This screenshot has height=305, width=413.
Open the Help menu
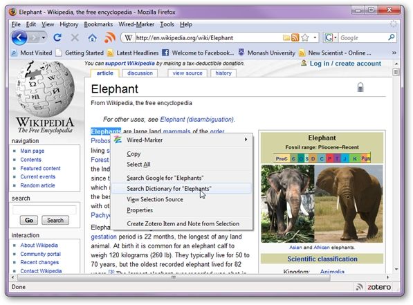tap(186, 24)
